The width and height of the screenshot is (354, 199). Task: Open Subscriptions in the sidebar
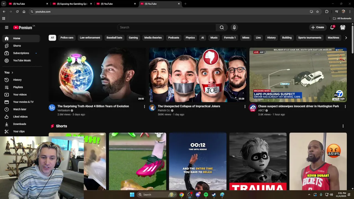pyautogui.click(x=21, y=53)
